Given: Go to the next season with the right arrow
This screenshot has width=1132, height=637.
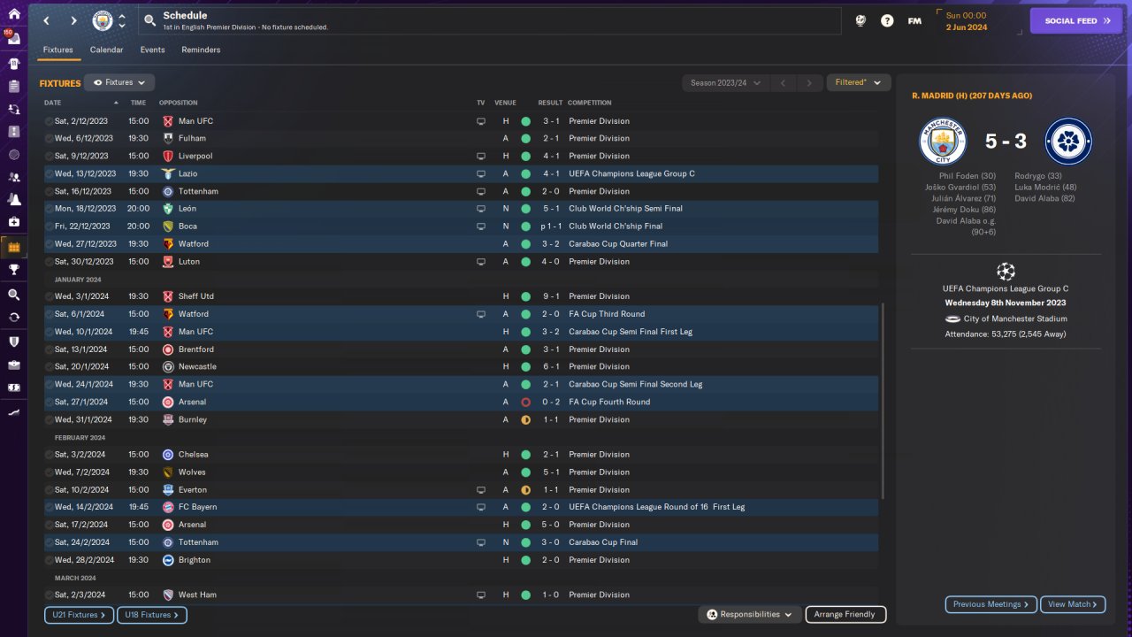Looking at the screenshot, I should (809, 83).
